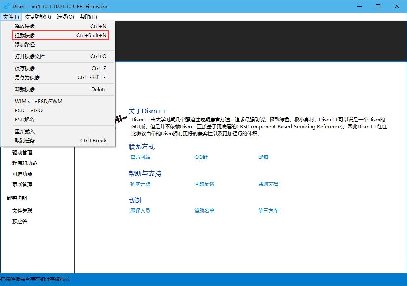Screen dimensions: 407x286
Task: Open the 帮助文档 link
Action: (x=268, y=184)
